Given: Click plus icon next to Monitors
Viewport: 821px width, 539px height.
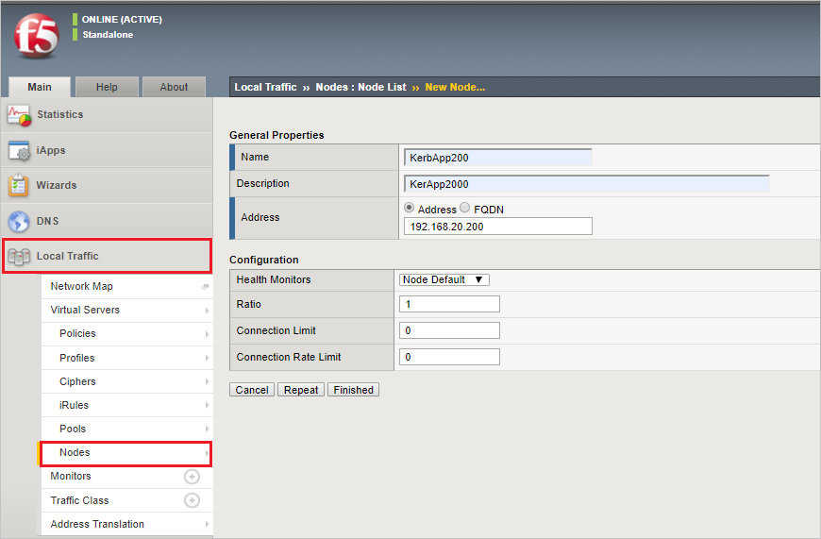Looking at the screenshot, I should (x=192, y=476).
